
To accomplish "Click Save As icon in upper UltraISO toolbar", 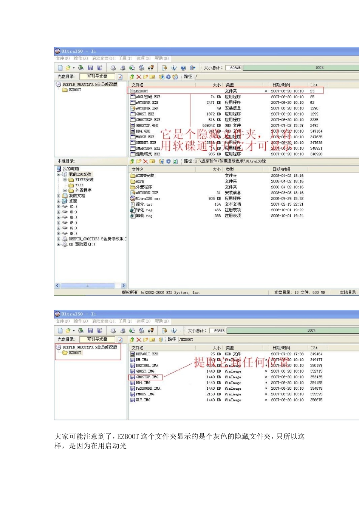I will (100, 68).
